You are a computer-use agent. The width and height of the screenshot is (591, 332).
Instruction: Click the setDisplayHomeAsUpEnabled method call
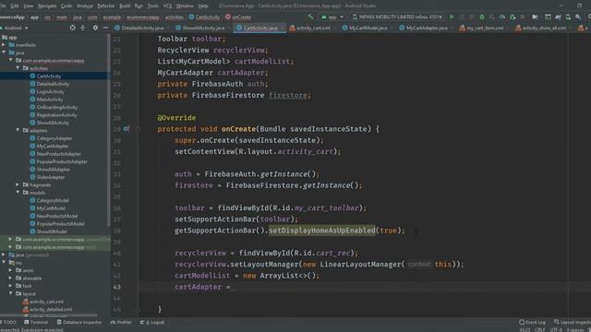click(x=322, y=231)
